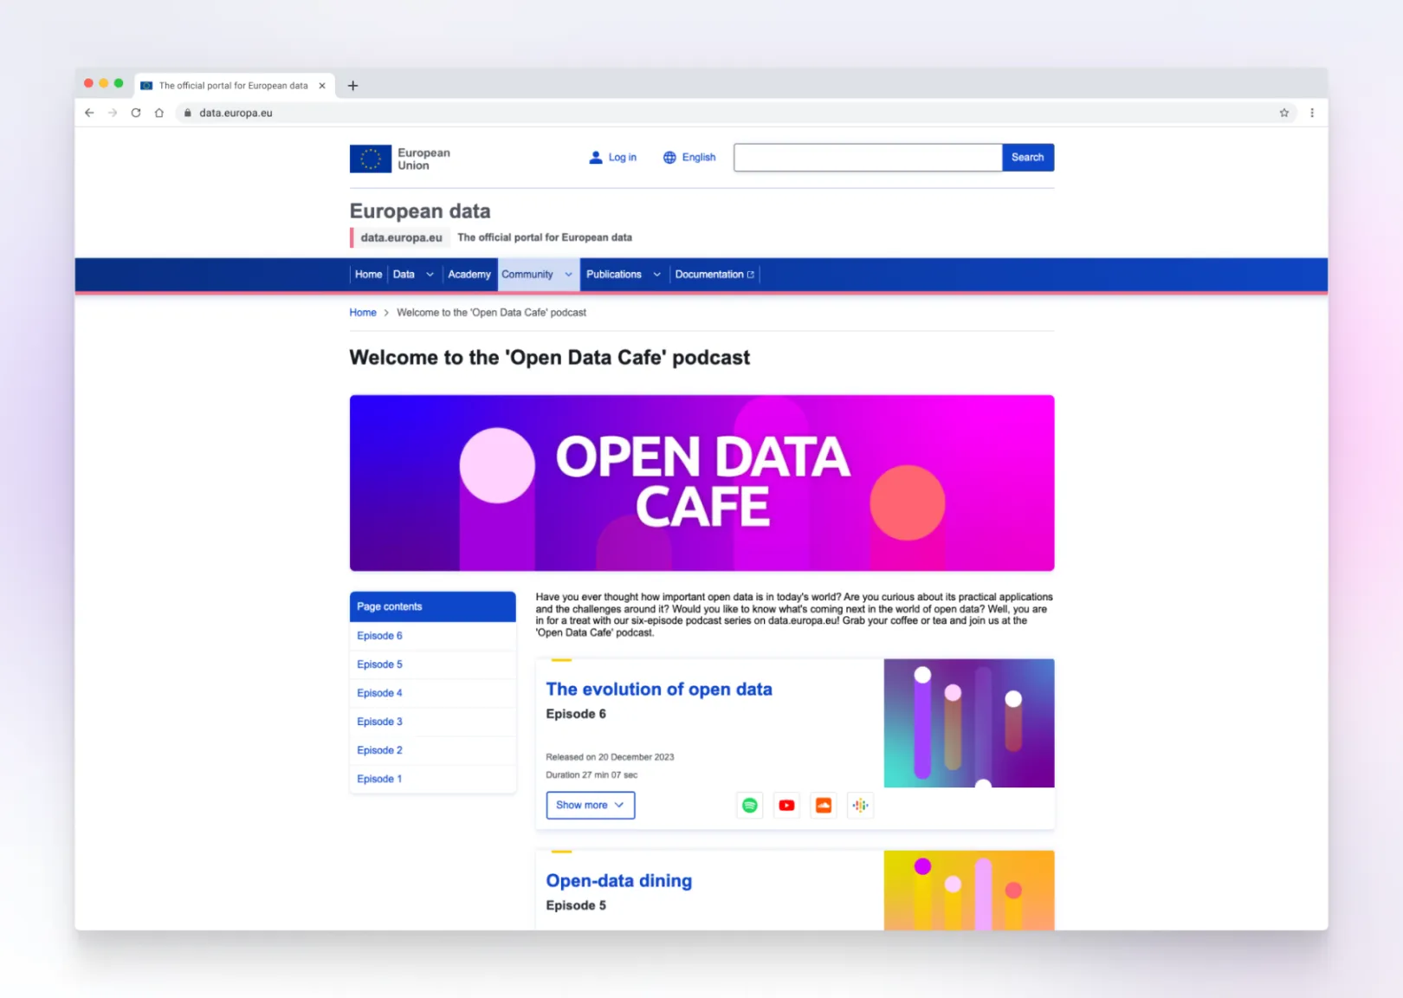Click the padlock site info icon
Image resolution: width=1403 pixels, height=998 pixels.
pyautogui.click(x=187, y=113)
